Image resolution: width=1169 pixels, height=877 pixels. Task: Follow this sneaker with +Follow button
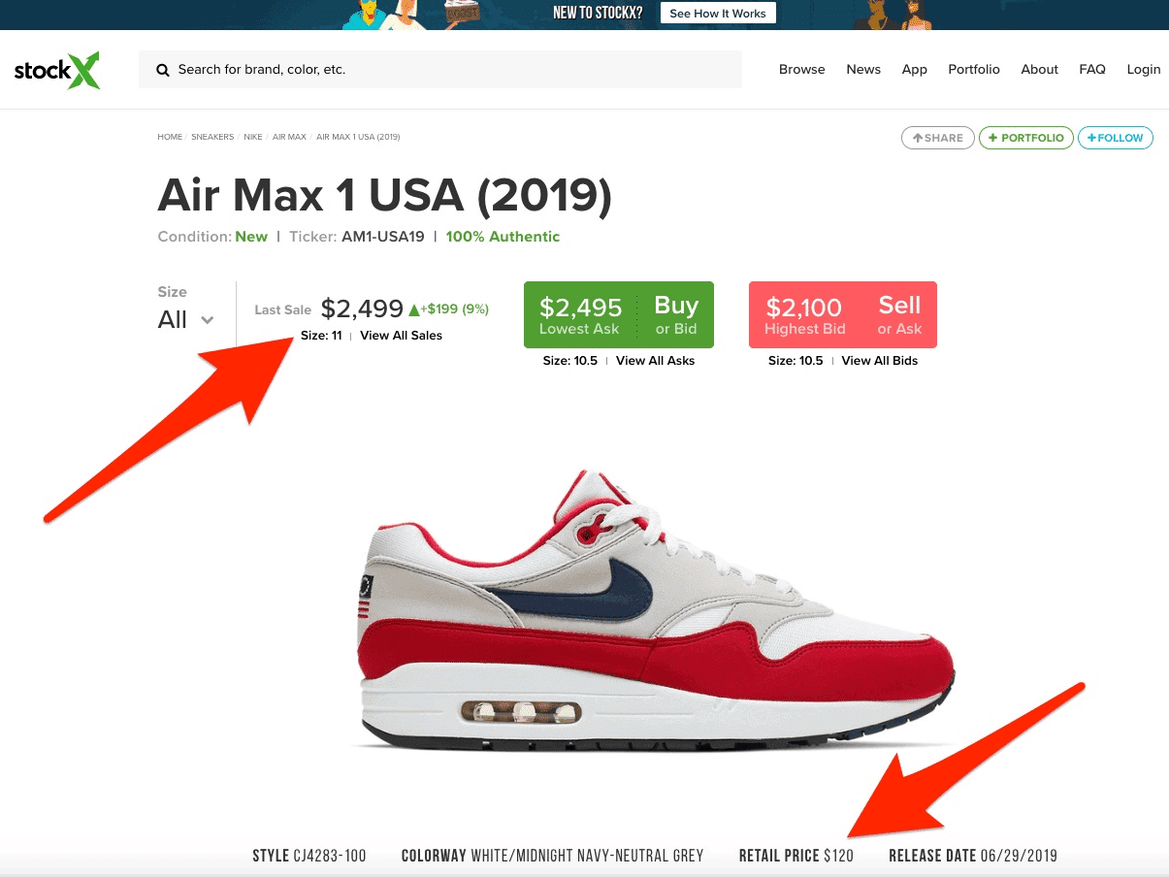click(1116, 138)
